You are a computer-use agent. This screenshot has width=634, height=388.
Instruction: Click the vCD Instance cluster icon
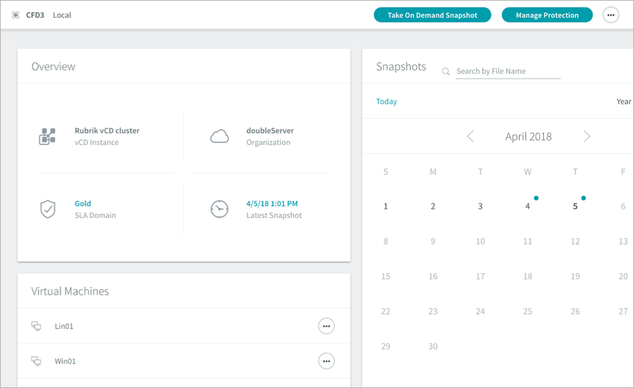47,136
